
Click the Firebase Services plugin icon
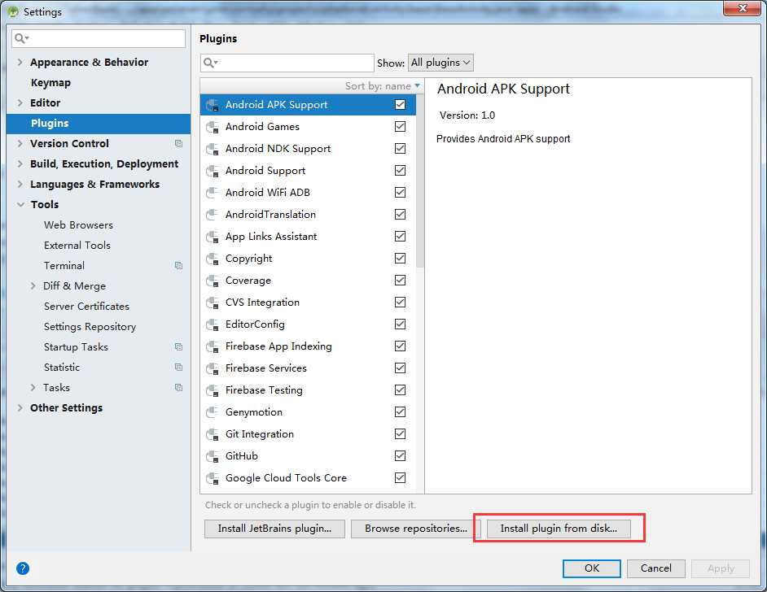point(213,368)
